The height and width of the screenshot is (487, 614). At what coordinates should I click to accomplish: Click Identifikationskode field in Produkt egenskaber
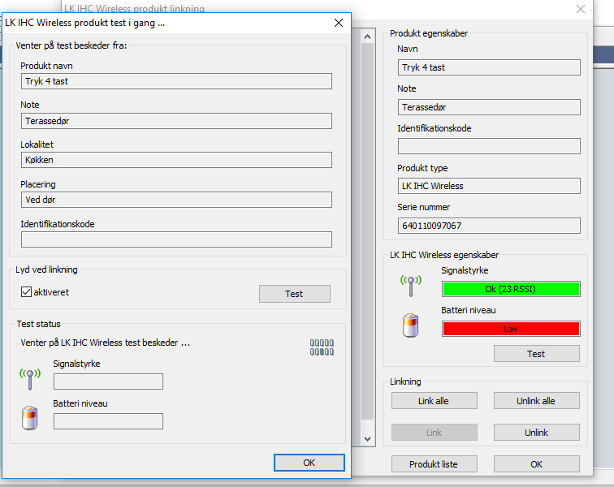(489, 146)
